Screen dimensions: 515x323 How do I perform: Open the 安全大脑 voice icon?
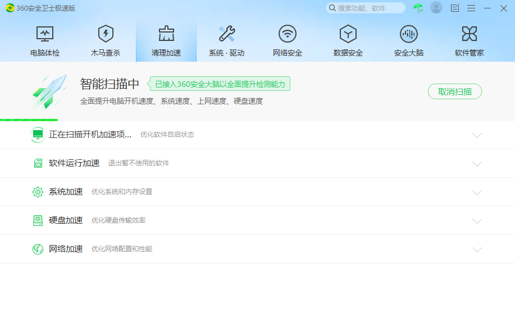tap(409, 34)
